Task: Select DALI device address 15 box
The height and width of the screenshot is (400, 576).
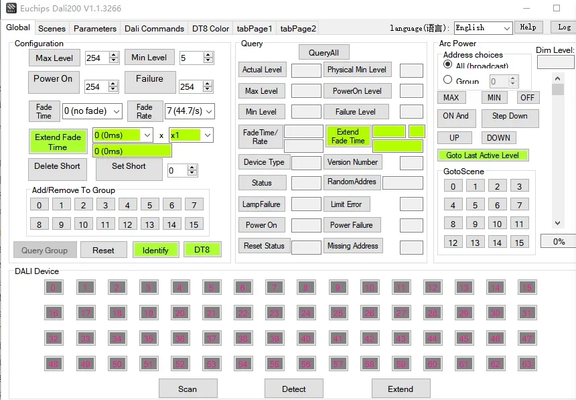Action: pos(527,287)
